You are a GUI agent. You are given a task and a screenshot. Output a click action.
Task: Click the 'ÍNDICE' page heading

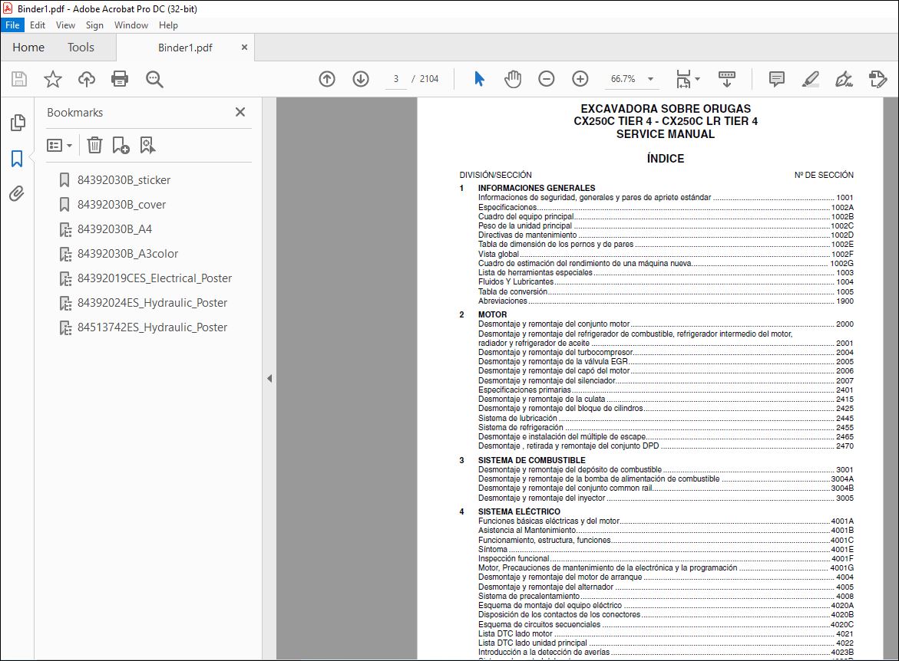pos(665,159)
